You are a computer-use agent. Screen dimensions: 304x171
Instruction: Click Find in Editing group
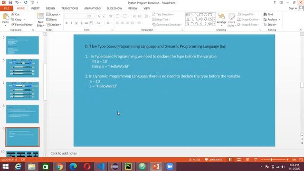pyautogui.click(x=268, y=14)
